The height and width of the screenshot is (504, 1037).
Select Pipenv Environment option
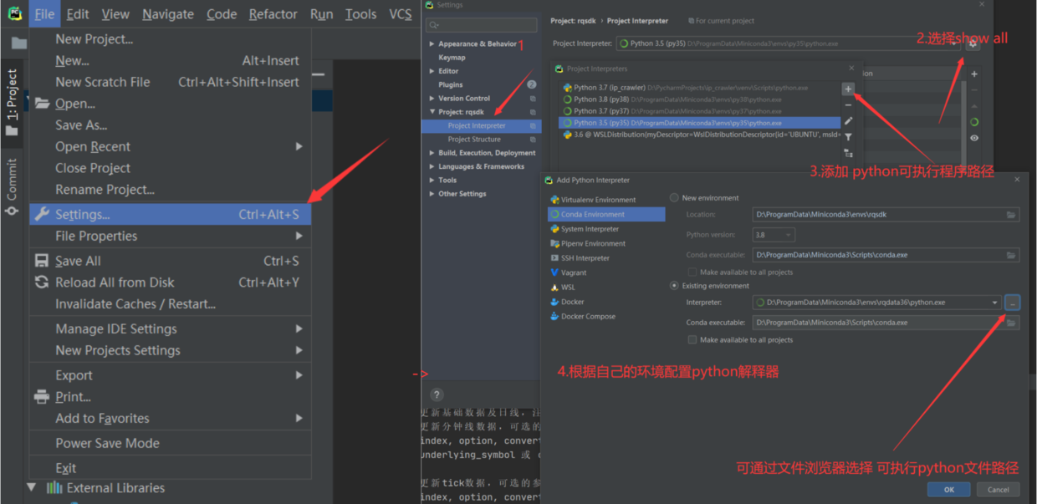pyautogui.click(x=606, y=243)
